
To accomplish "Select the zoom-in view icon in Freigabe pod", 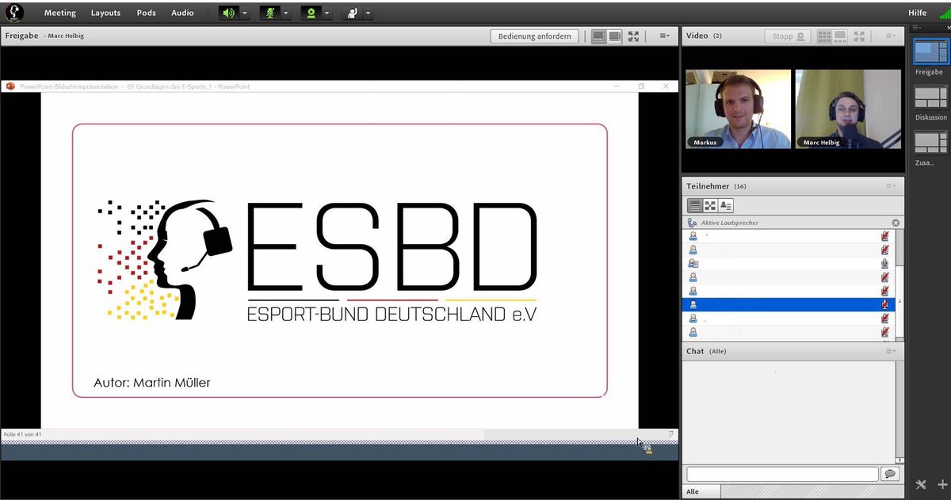I will [x=614, y=36].
